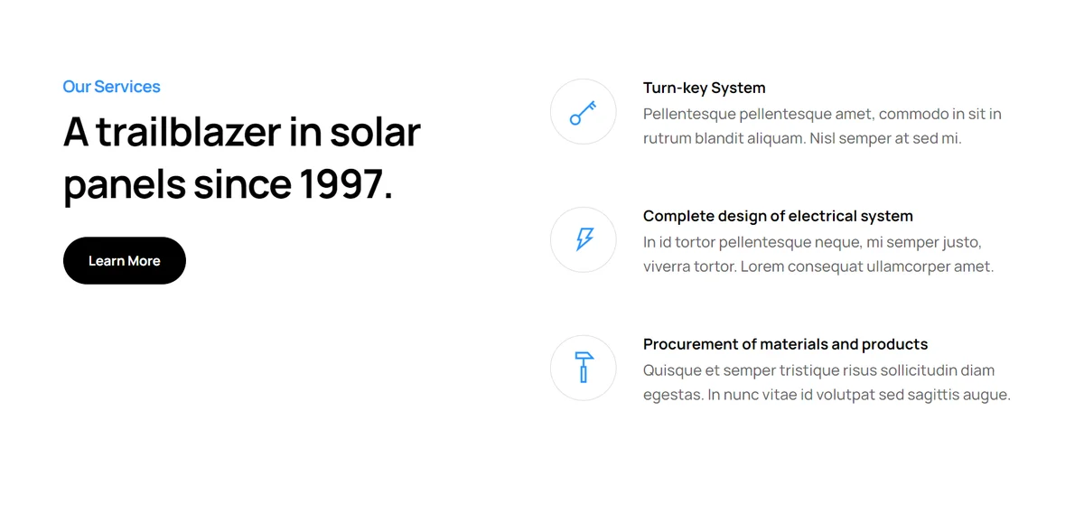Open the Learn More button
The height and width of the screenshot is (514, 1084).
[125, 261]
